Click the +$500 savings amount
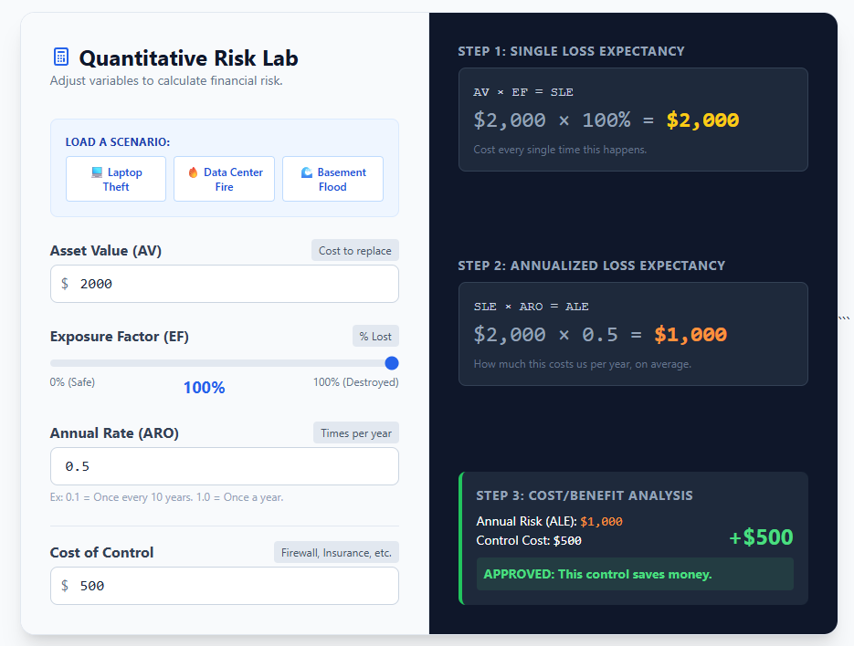 point(762,537)
